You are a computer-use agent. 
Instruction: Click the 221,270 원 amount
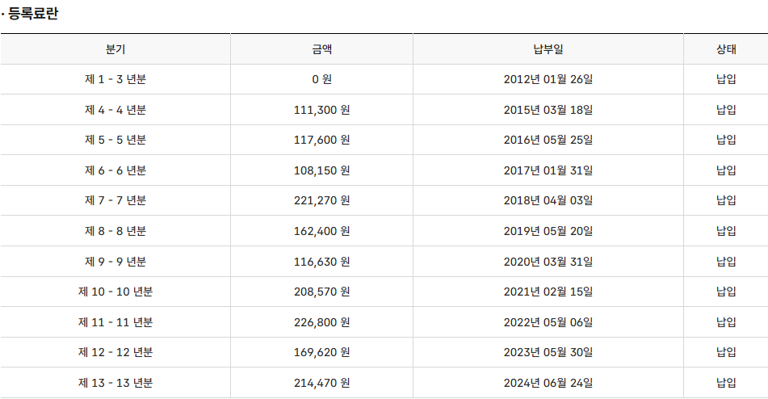coord(321,200)
